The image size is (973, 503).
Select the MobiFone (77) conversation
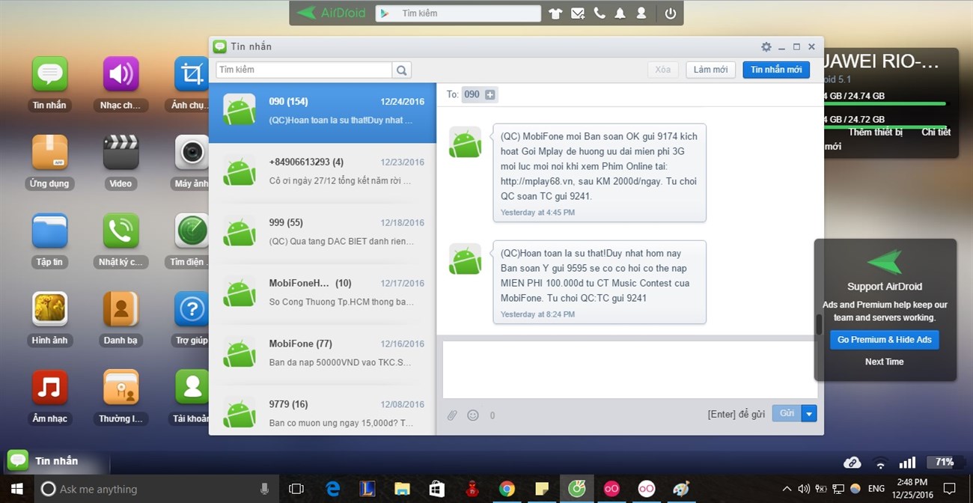point(323,354)
